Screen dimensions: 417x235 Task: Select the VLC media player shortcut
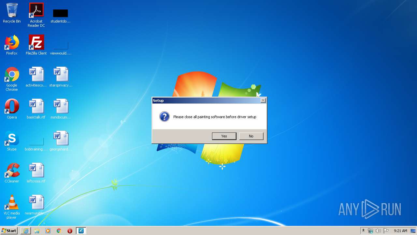[12, 207]
